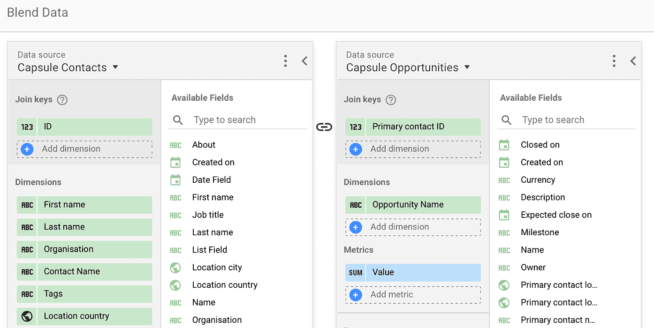This screenshot has height=328, width=654.
Task: Click ABC type icon on Contact Name dimension
Action: click(27, 272)
